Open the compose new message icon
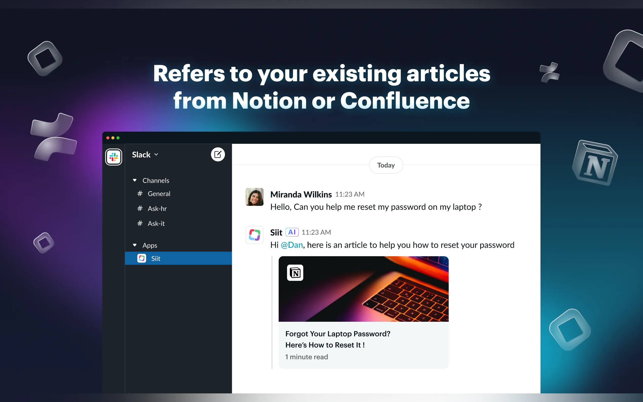 point(218,154)
